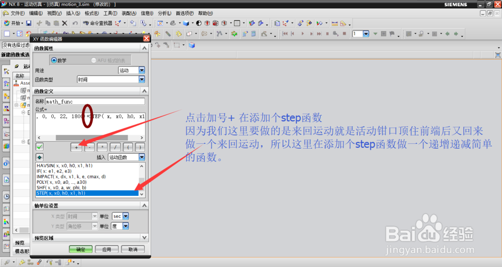This screenshot has width=502, height=267.
Task: Click the 取消 cancel button
Action: pyautogui.click(x=133, y=249)
